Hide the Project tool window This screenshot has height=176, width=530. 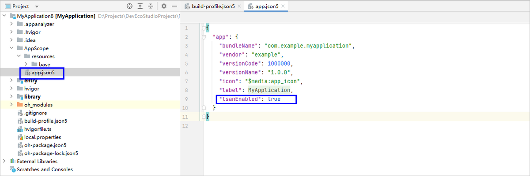[x=174, y=6]
